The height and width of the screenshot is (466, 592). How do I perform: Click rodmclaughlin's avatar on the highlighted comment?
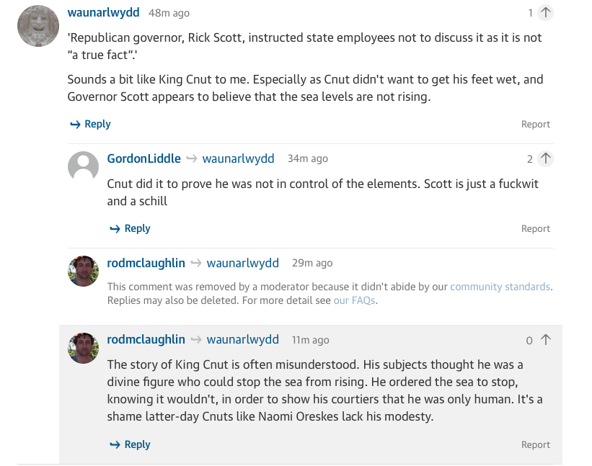[x=83, y=348]
